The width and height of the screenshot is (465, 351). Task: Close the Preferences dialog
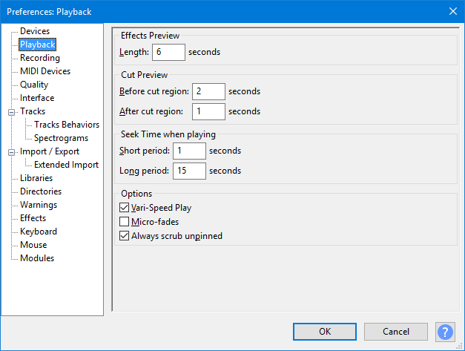click(x=453, y=11)
